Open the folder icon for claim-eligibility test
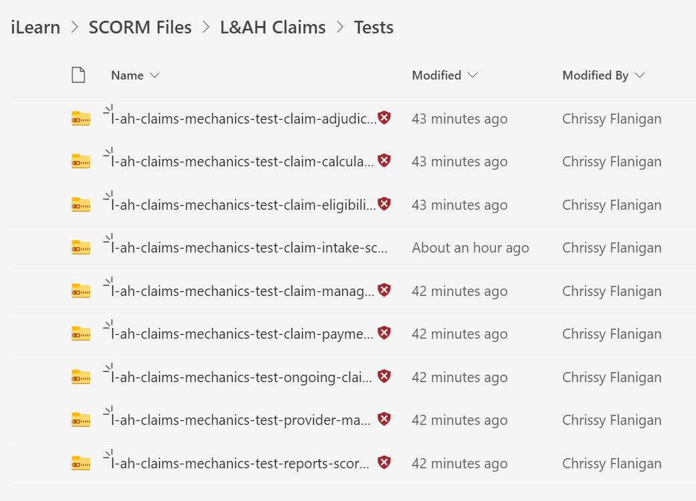Viewport: 696px width, 501px height. point(80,204)
